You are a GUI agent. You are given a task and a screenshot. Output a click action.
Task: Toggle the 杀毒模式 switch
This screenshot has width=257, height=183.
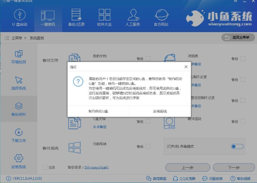coord(237,146)
